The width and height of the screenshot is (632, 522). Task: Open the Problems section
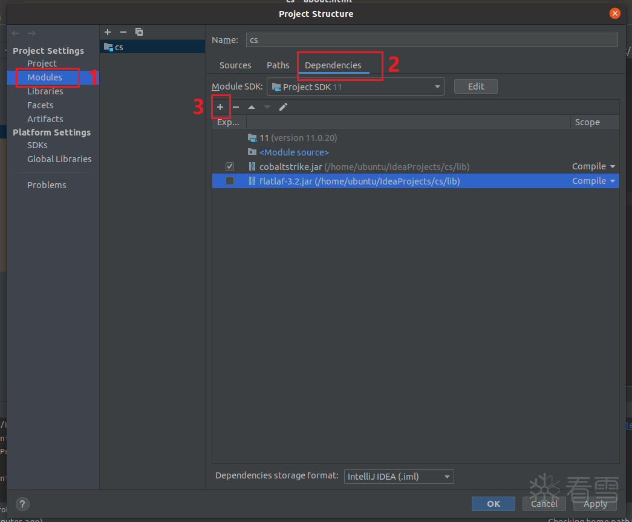[47, 185]
